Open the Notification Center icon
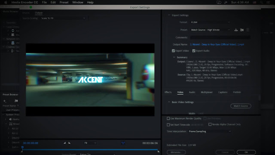Screen dimensions: 275x155 point(268,2)
